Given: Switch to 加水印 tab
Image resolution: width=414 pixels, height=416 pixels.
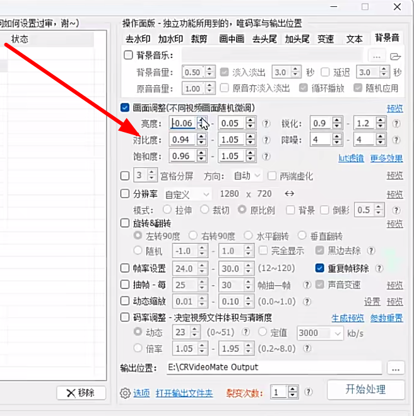Looking at the screenshot, I should click(170, 39).
